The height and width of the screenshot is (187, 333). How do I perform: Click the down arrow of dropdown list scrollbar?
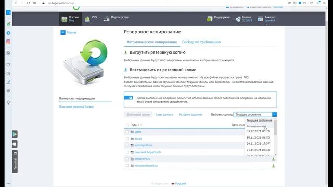tap(275, 154)
